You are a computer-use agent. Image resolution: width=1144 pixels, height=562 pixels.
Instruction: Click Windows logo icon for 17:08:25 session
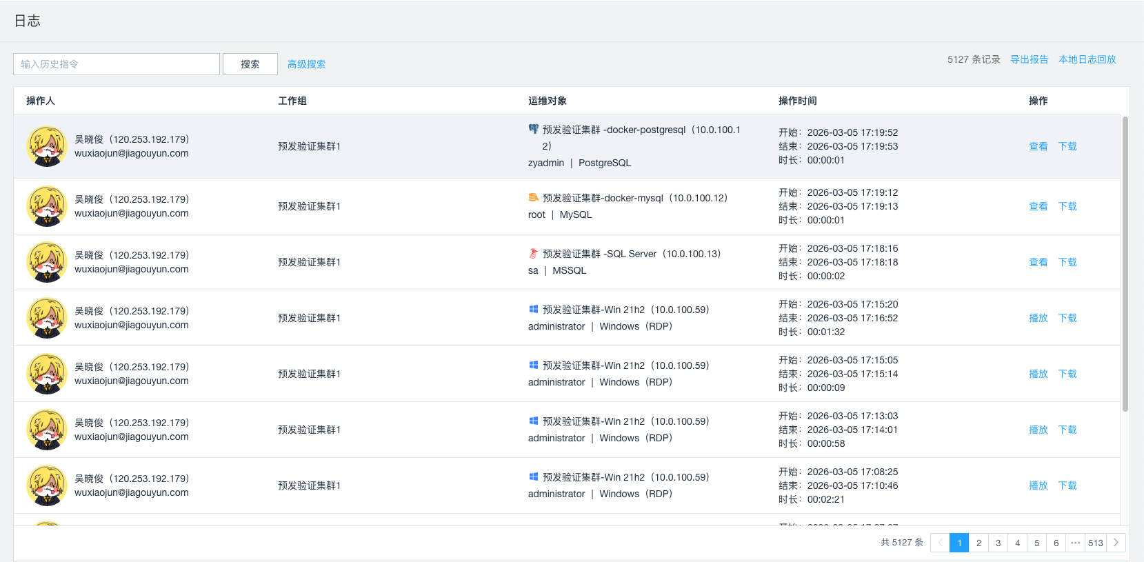click(x=533, y=476)
